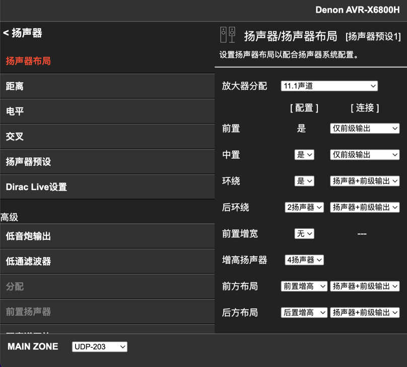Screen dimensions: 407x367
Task: Click the 前置 configuration value 是
Action: [x=301, y=129]
